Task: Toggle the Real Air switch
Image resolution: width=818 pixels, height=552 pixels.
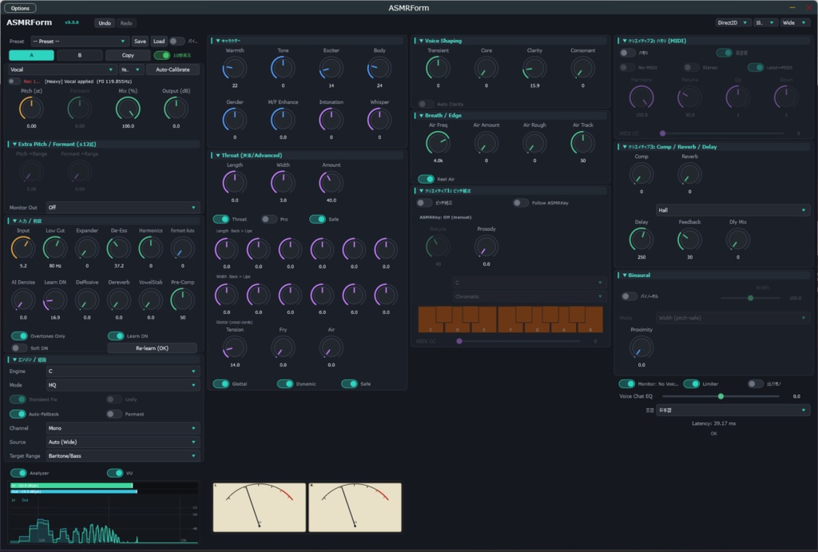Action: pyautogui.click(x=426, y=179)
